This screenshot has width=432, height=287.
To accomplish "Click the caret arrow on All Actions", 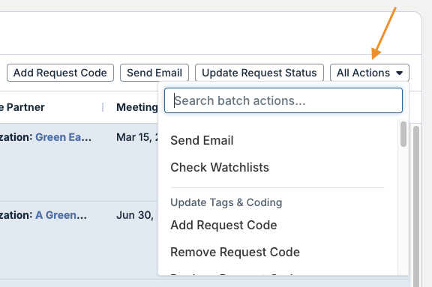I will [x=400, y=73].
